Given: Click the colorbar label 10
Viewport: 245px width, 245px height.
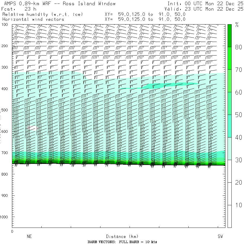Looking at the screenshot, I should point(238,205).
